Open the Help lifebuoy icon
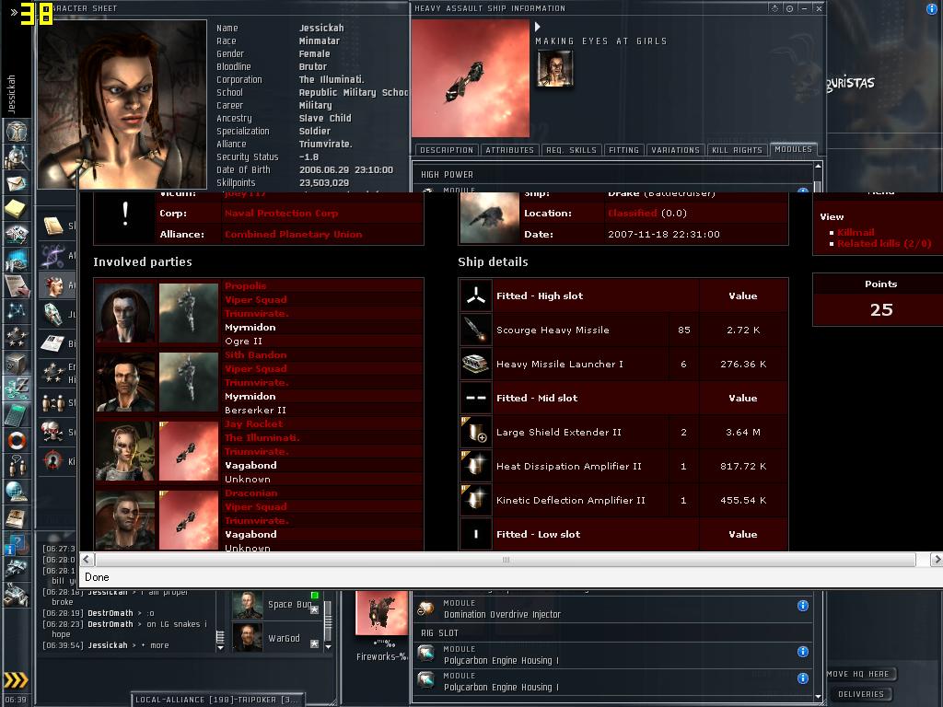 pos(17,441)
